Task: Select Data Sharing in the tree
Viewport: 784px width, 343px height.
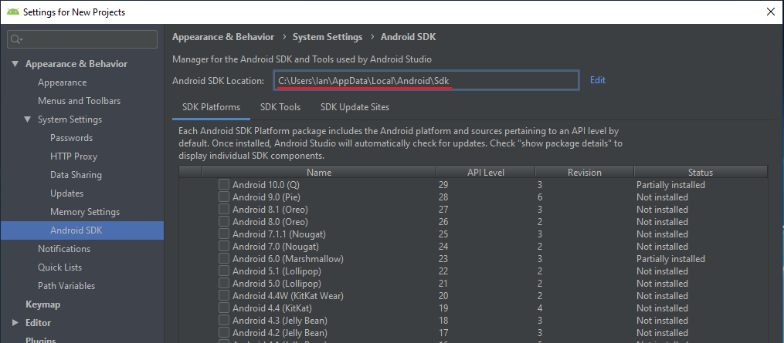Action: pyautogui.click(x=76, y=175)
